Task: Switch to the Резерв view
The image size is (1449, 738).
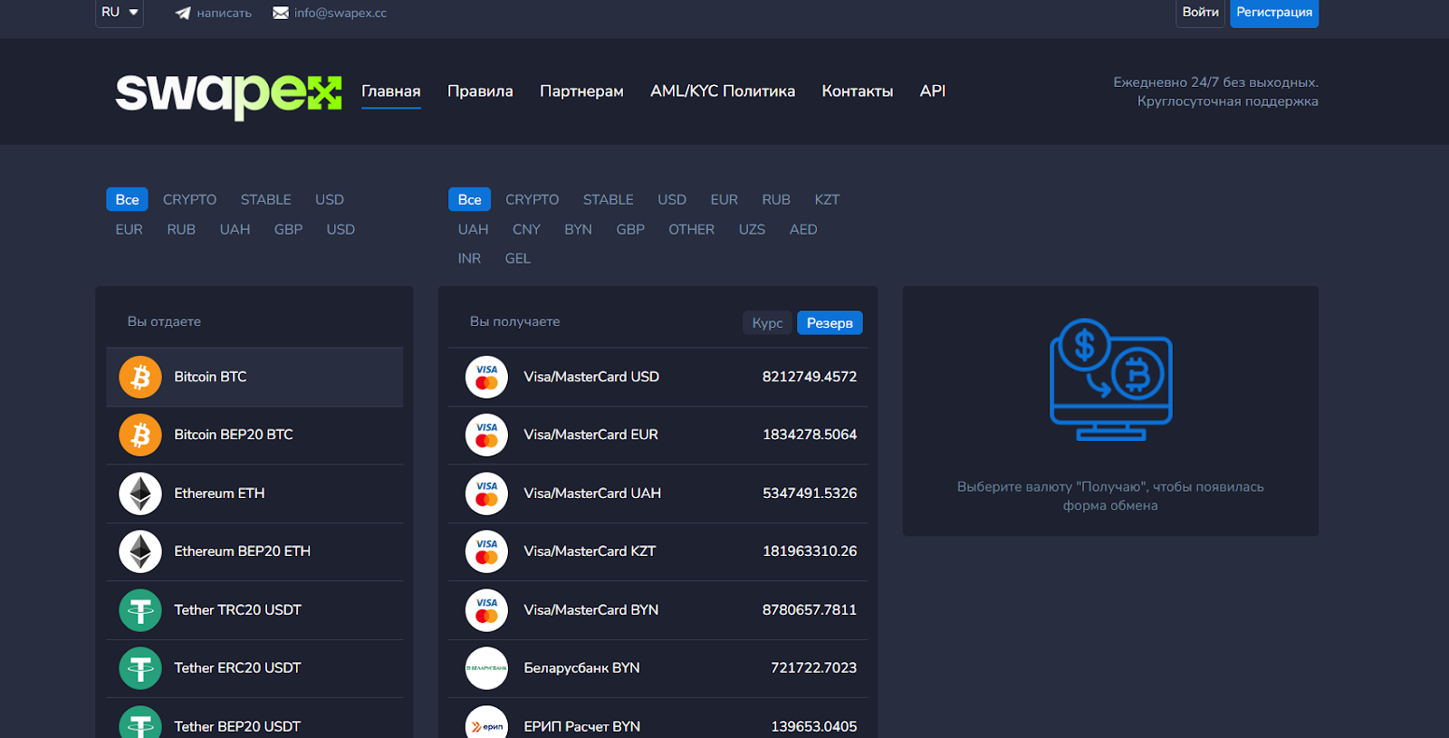Action: (830, 323)
